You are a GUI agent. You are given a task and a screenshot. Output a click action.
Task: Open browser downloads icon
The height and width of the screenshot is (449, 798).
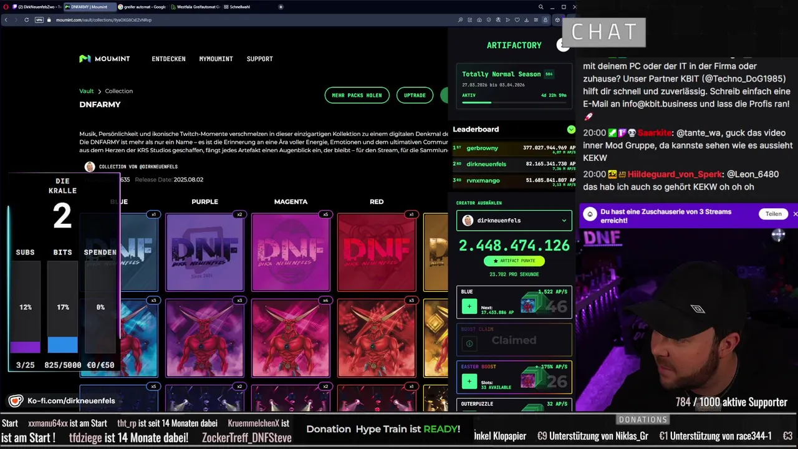point(526,20)
